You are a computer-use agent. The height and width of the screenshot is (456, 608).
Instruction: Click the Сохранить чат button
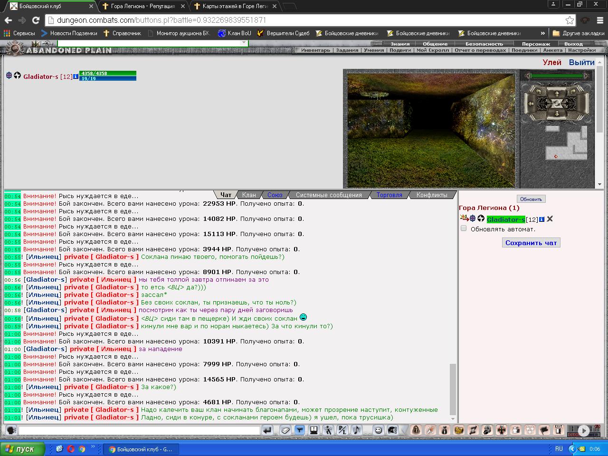coord(531,243)
